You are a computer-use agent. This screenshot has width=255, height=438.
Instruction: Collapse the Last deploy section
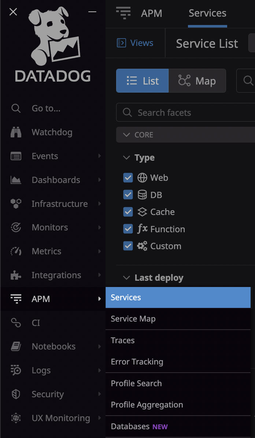(x=127, y=278)
